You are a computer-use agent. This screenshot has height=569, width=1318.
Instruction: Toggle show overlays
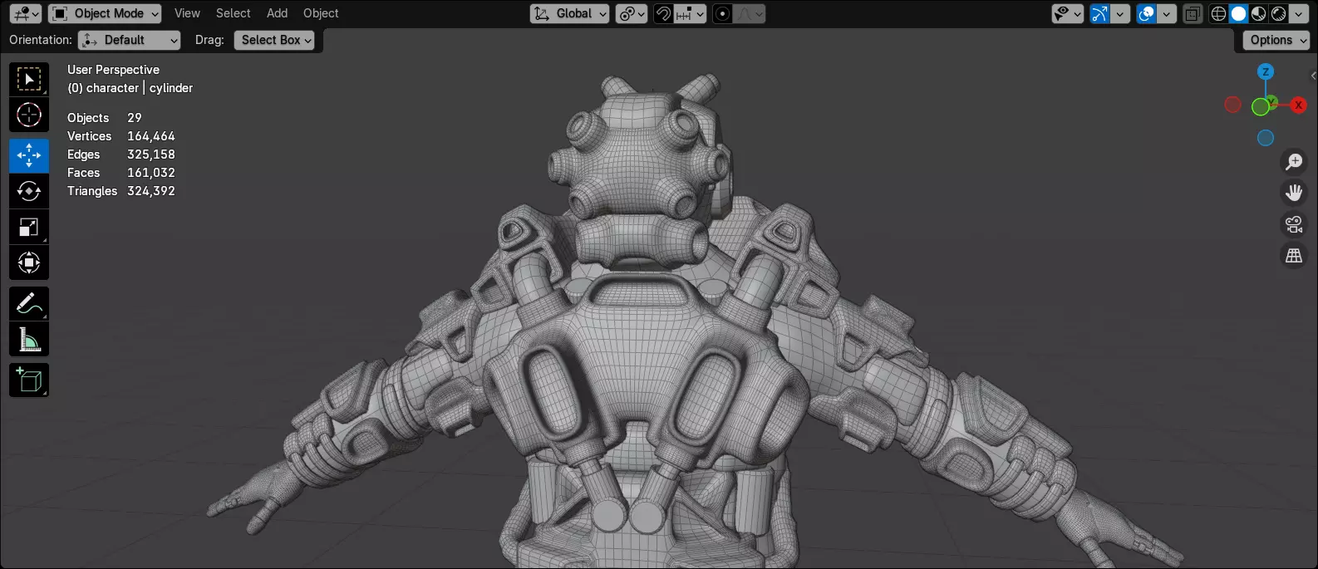point(1146,13)
